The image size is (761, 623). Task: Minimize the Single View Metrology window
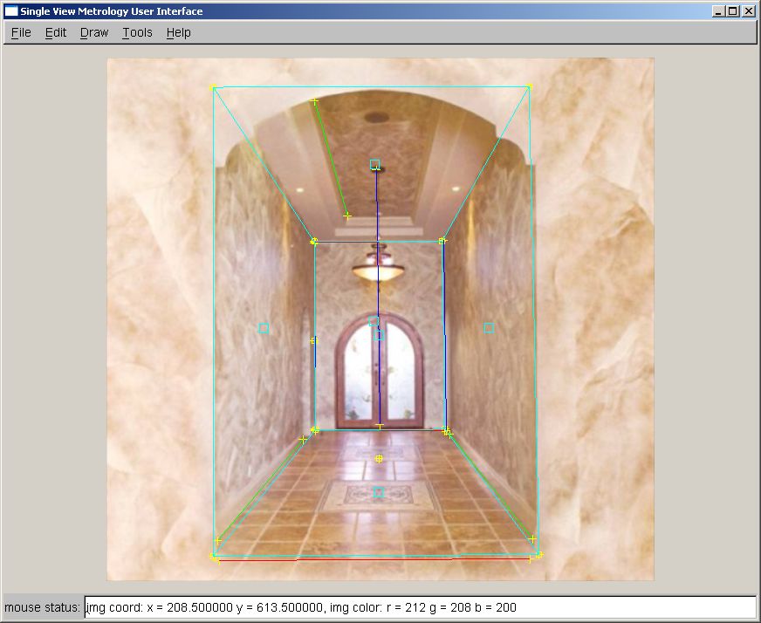tap(719, 11)
